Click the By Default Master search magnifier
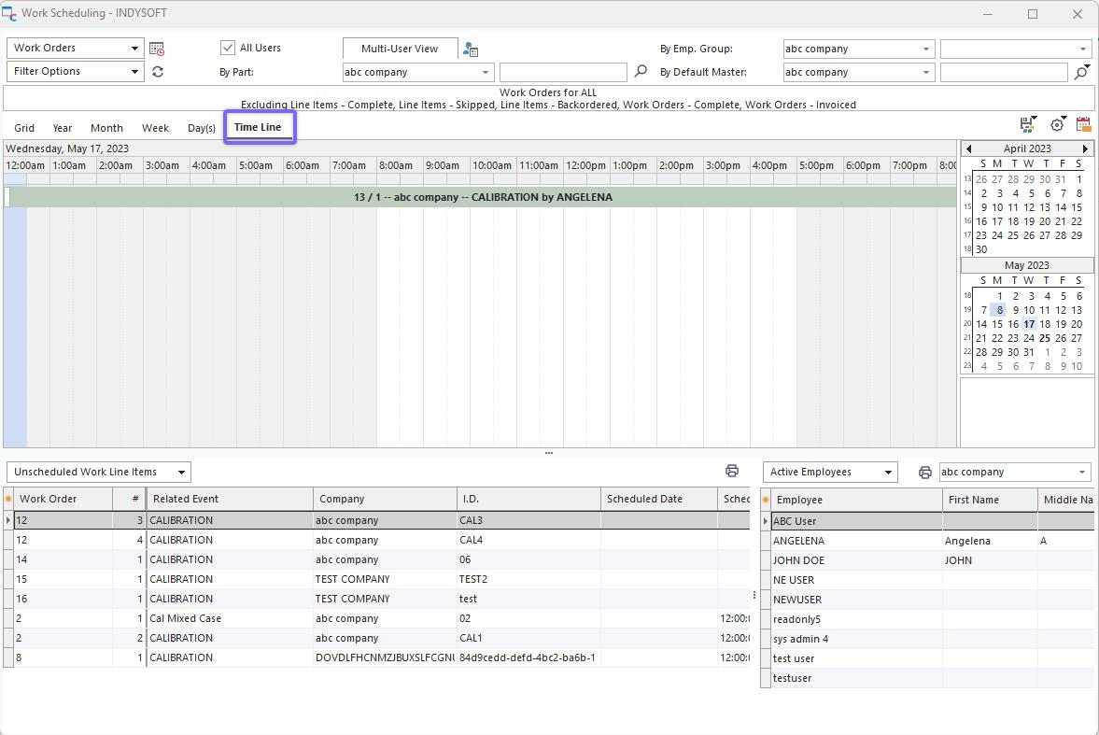 1081,72
